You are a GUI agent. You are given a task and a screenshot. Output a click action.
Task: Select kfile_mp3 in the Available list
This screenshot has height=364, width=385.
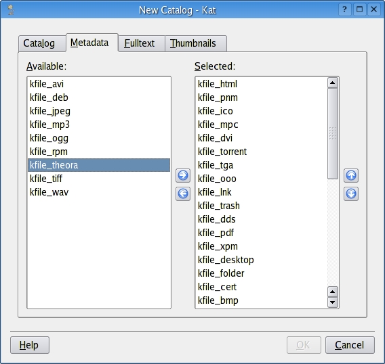pos(99,124)
